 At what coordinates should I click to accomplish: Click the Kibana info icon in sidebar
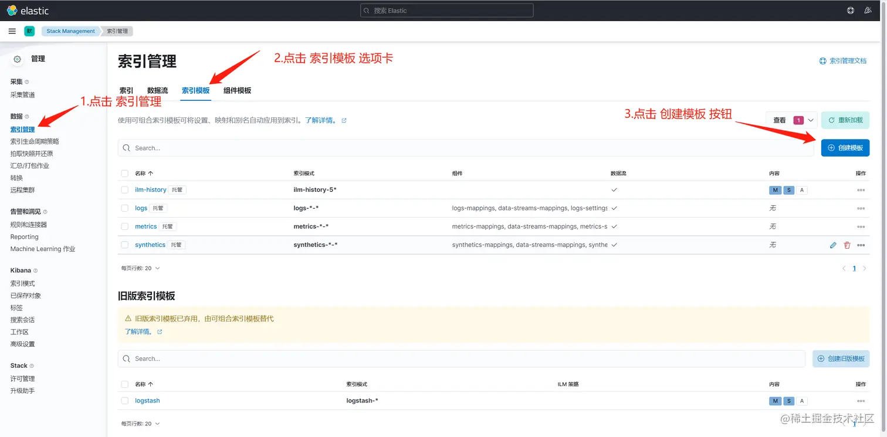coord(36,271)
